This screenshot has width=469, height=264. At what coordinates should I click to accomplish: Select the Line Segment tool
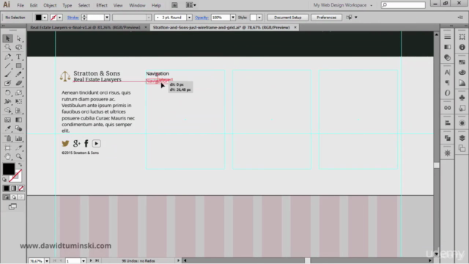coord(8,65)
